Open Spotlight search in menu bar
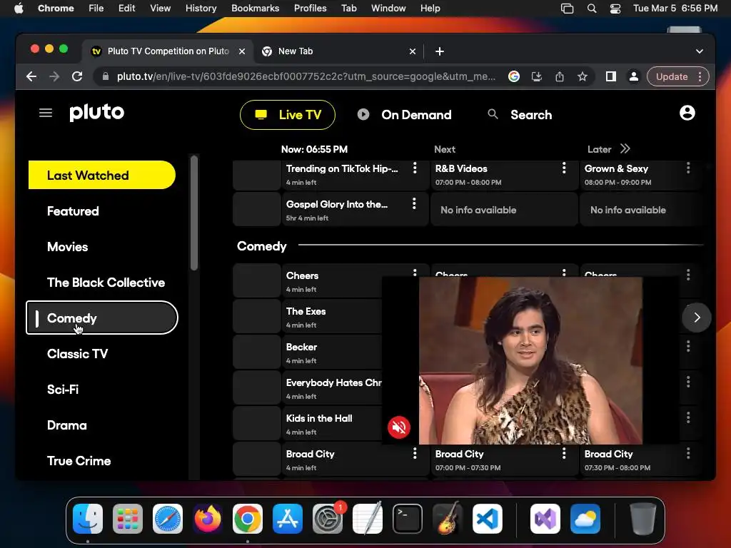Viewport: 731px width, 548px height. 592,9
